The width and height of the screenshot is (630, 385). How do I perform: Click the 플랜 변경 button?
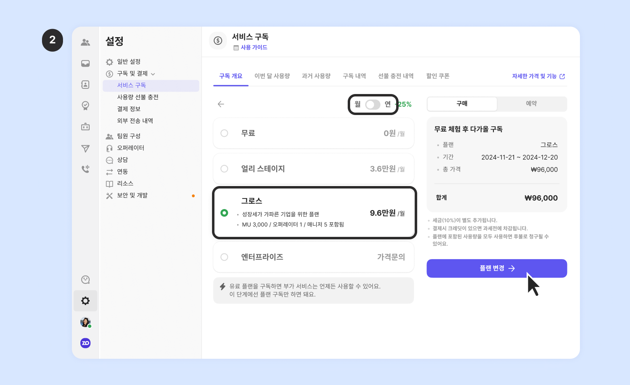(x=496, y=268)
